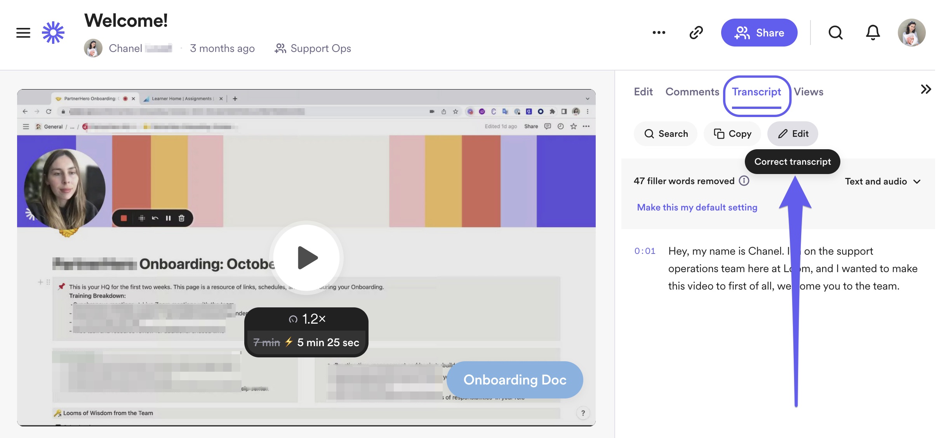
Task: Show filler words removed info icon
Action: [744, 181]
